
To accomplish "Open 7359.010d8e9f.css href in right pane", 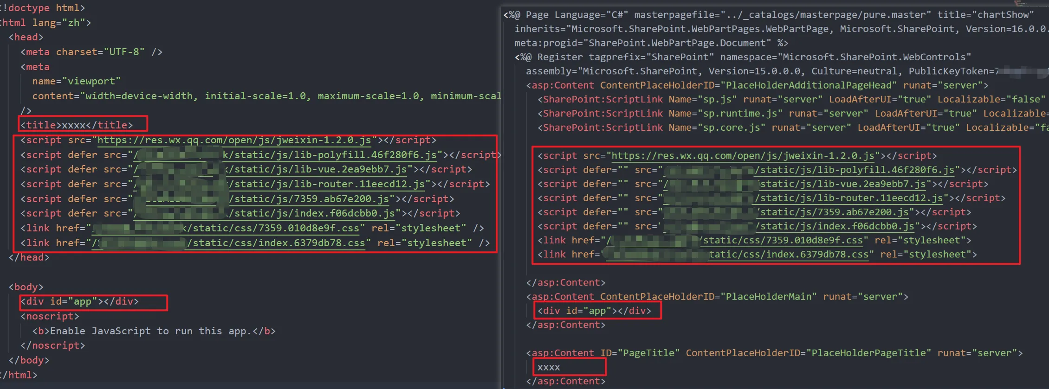I will pos(734,240).
